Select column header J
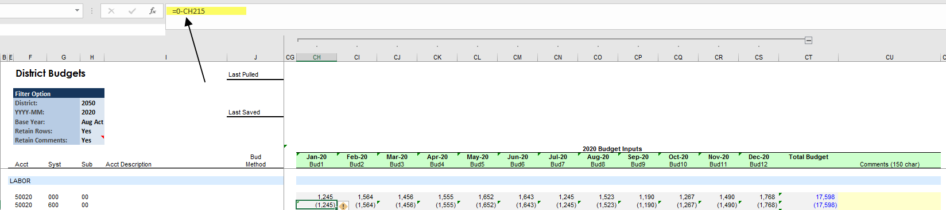The height and width of the screenshot is (210, 946). tap(255, 57)
